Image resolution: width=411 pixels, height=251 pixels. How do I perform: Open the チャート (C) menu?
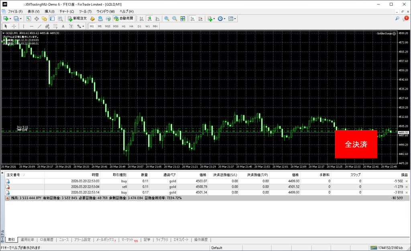click(x=66, y=11)
